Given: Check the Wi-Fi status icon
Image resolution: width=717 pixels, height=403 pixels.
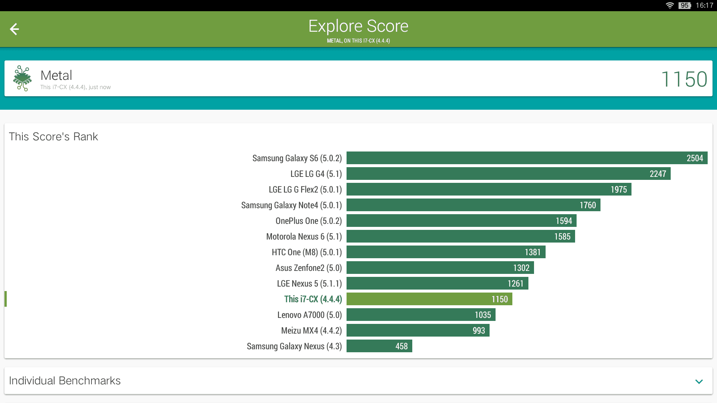Looking at the screenshot, I should (670, 6).
